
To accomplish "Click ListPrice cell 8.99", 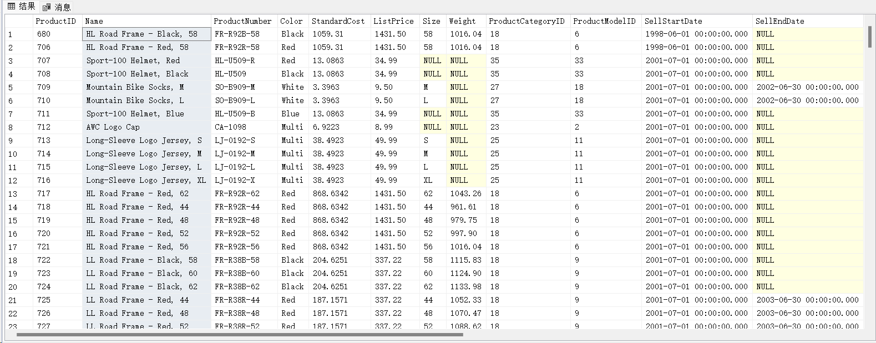I will coord(395,127).
